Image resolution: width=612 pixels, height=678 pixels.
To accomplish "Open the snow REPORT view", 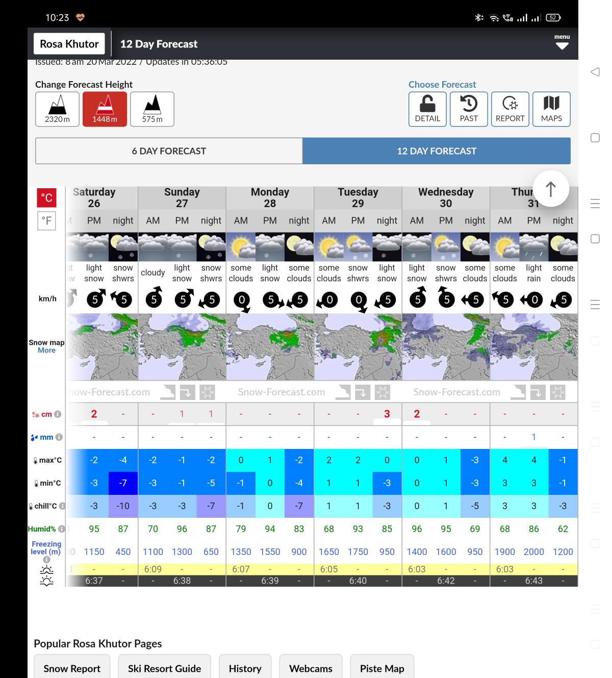I will tap(510, 109).
